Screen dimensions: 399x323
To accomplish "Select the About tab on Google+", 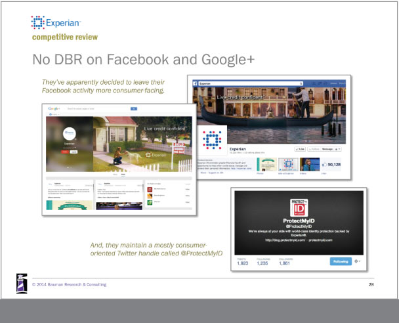I will (x=115, y=175).
